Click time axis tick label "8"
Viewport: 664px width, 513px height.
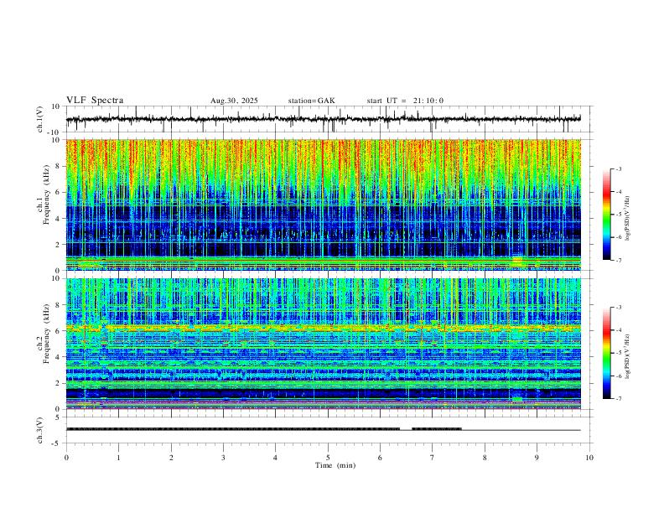(x=485, y=458)
